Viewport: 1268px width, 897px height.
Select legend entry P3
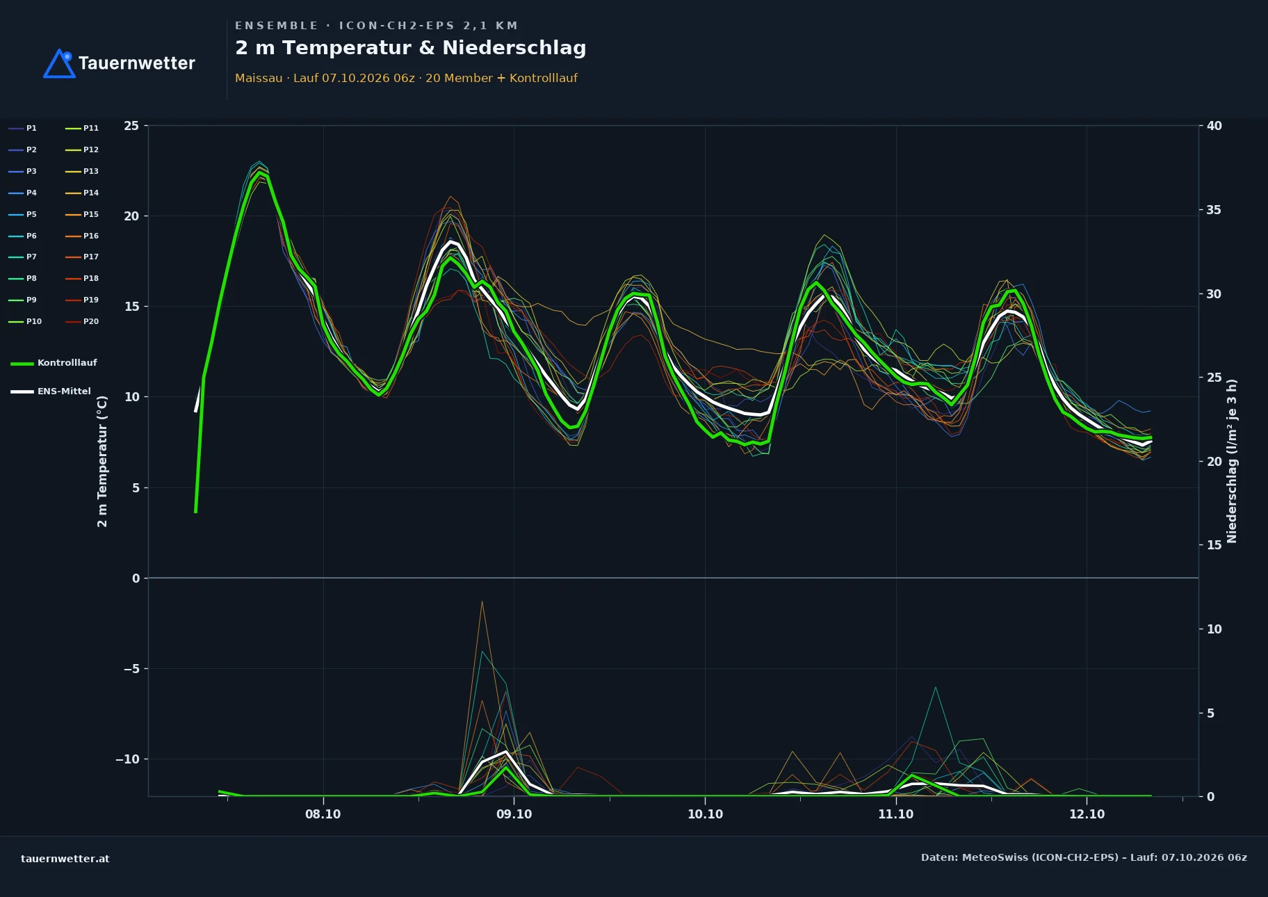23,171
